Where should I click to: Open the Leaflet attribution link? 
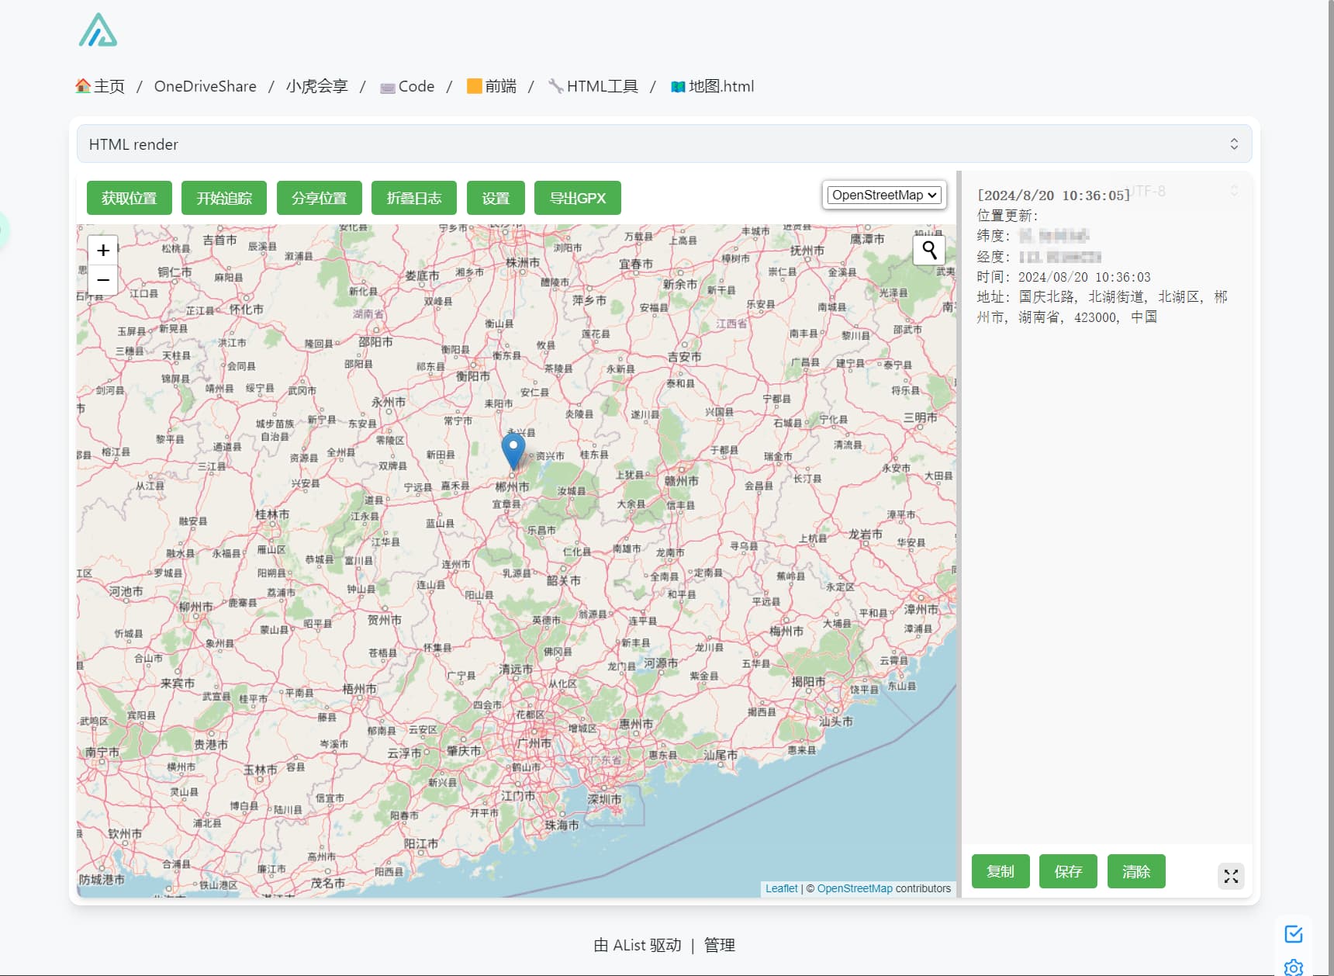point(781,888)
